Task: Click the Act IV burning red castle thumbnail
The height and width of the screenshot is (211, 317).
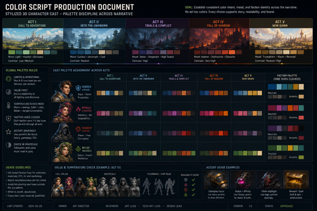Action: [219, 39]
